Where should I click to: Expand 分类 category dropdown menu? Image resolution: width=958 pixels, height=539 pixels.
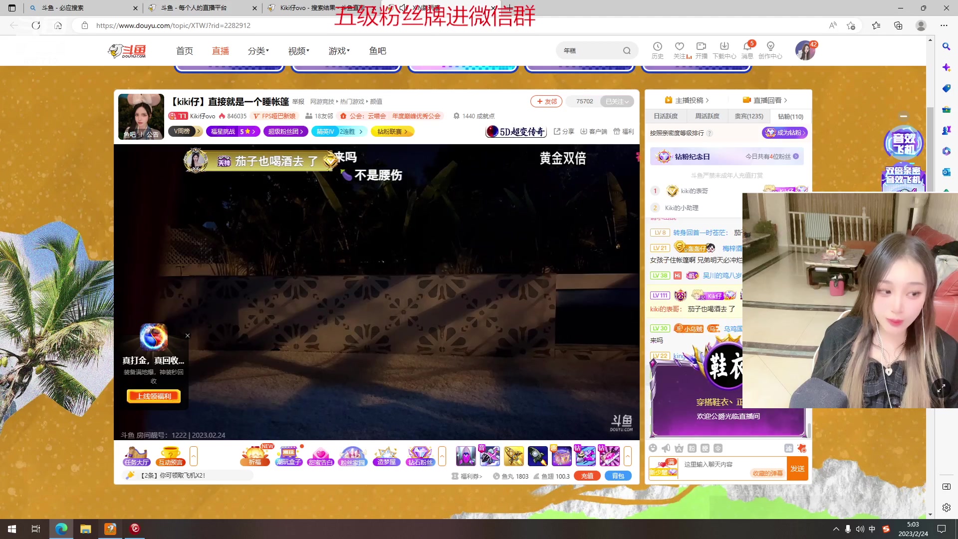coord(258,51)
